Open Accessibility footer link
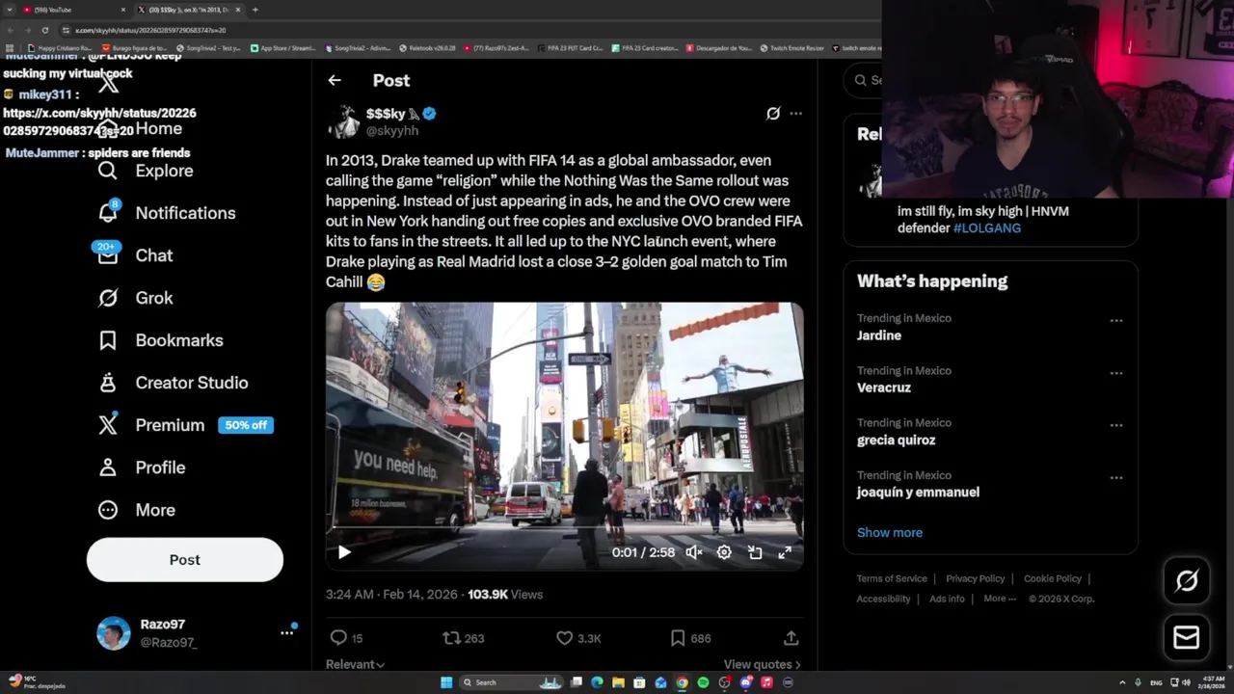The height and width of the screenshot is (694, 1234). [883, 599]
